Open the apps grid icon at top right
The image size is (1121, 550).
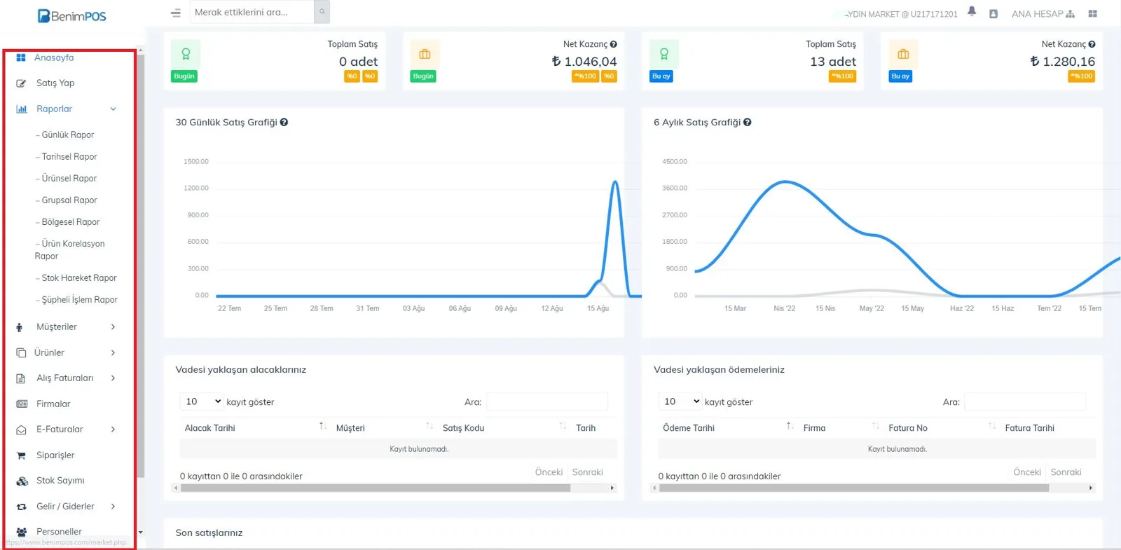(1092, 13)
